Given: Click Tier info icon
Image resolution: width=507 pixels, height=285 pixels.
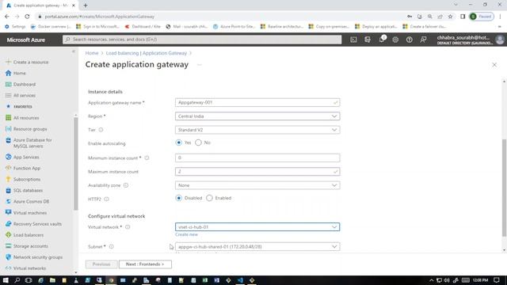Looking at the screenshot, I should click(101, 130).
